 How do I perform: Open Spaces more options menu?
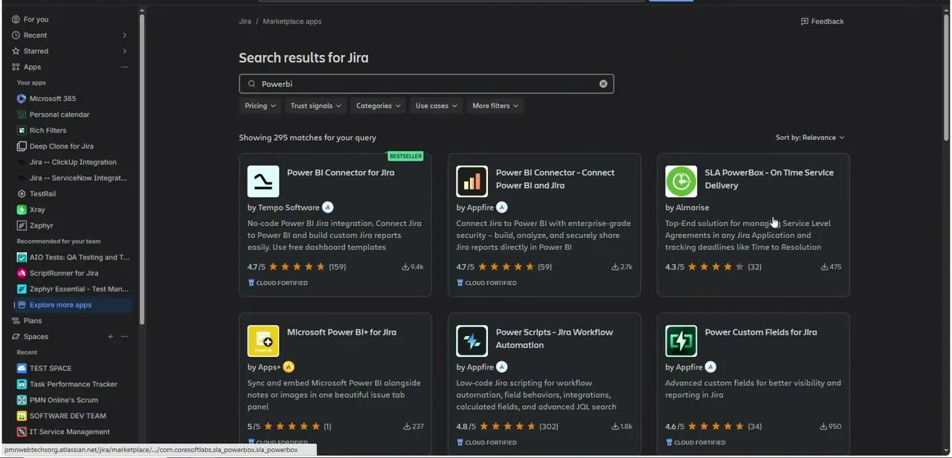pos(124,337)
